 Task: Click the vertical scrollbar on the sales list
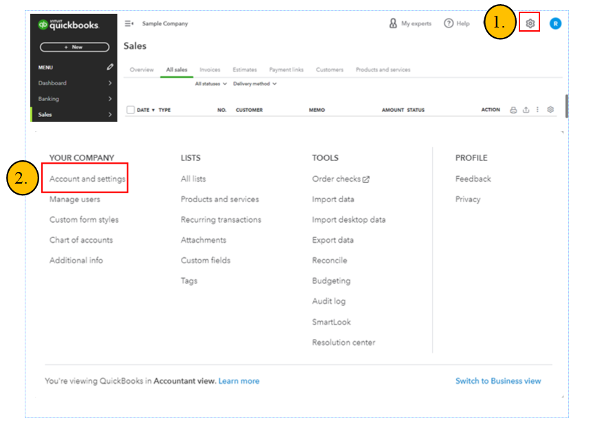pyautogui.click(x=566, y=105)
